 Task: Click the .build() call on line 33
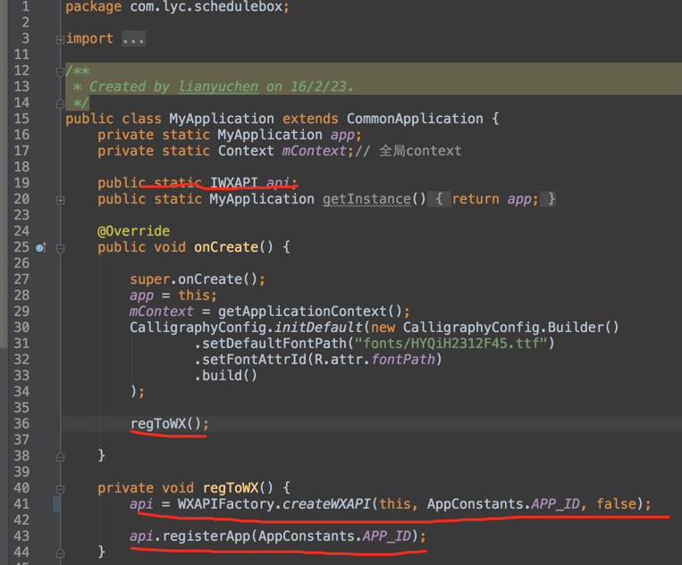coord(226,375)
